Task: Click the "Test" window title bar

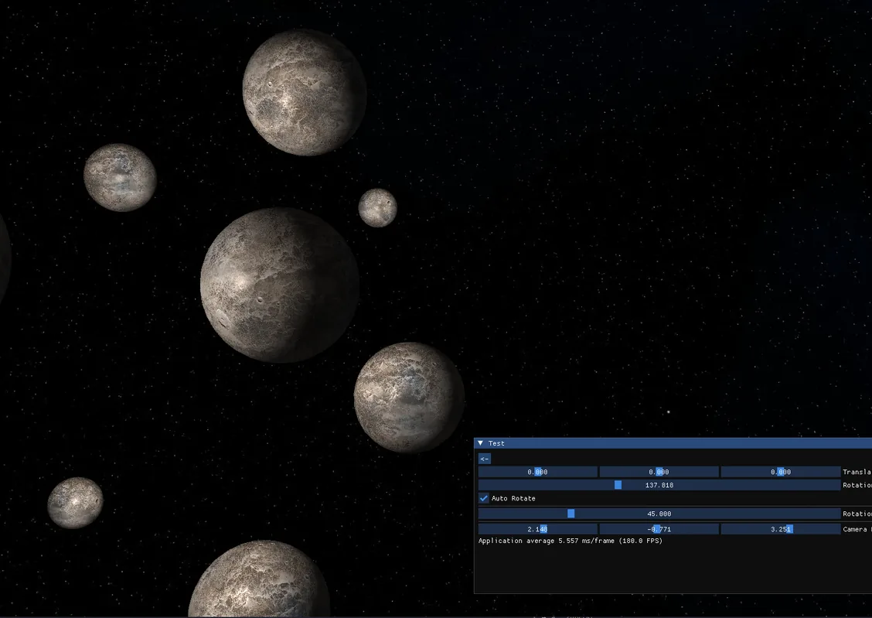Action: 673,443
